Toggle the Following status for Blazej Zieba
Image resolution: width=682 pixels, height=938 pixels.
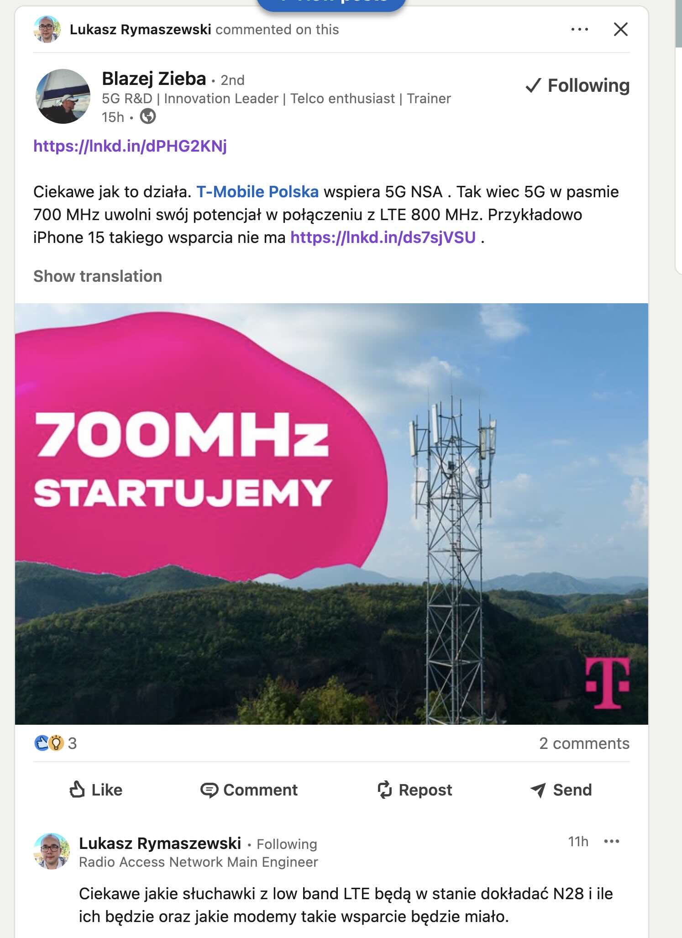tap(577, 85)
